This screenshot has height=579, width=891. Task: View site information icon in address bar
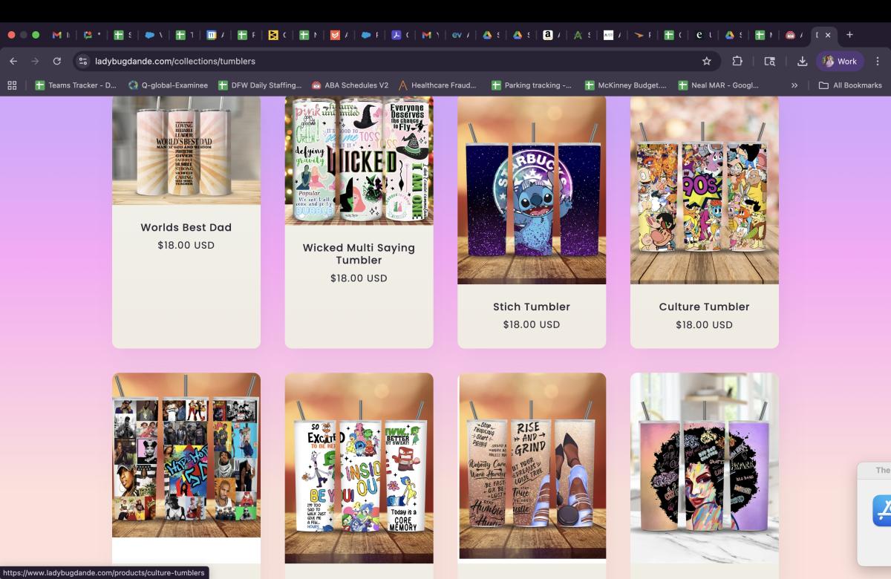(x=83, y=62)
